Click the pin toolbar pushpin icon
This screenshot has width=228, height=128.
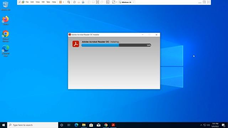pyautogui.click(x=20, y=2)
